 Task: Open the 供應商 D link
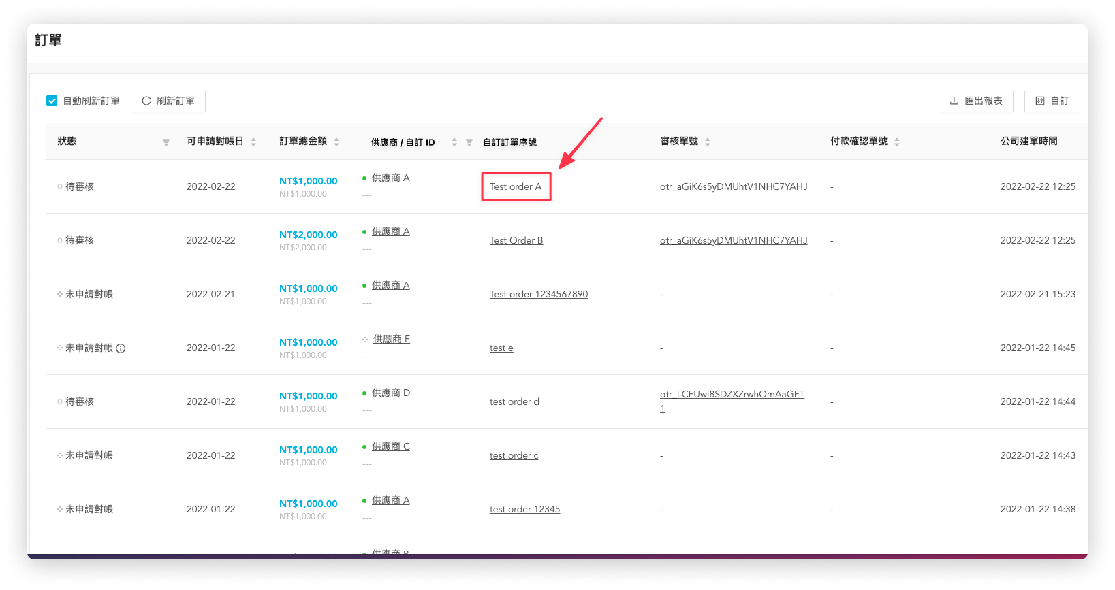(x=391, y=393)
